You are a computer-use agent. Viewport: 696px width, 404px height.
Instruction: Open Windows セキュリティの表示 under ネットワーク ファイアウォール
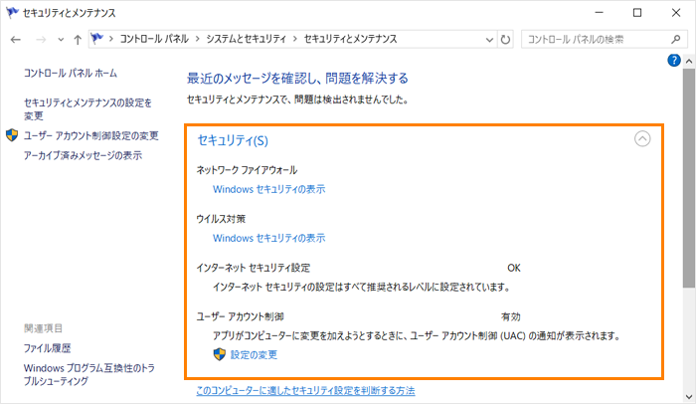click(x=269, y=189)
